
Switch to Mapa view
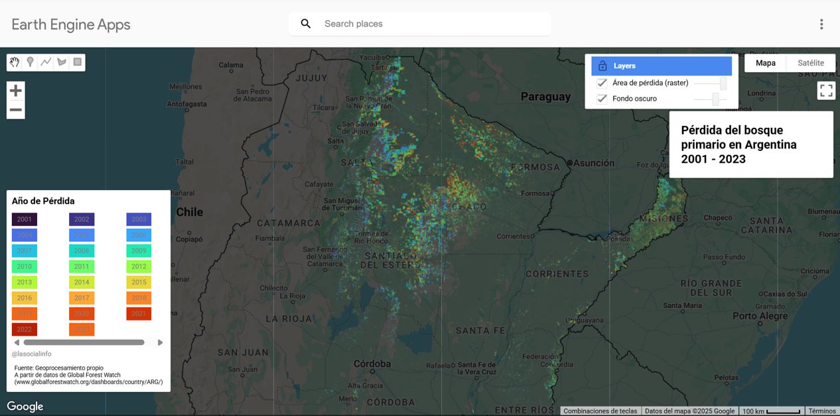[766, 63]
